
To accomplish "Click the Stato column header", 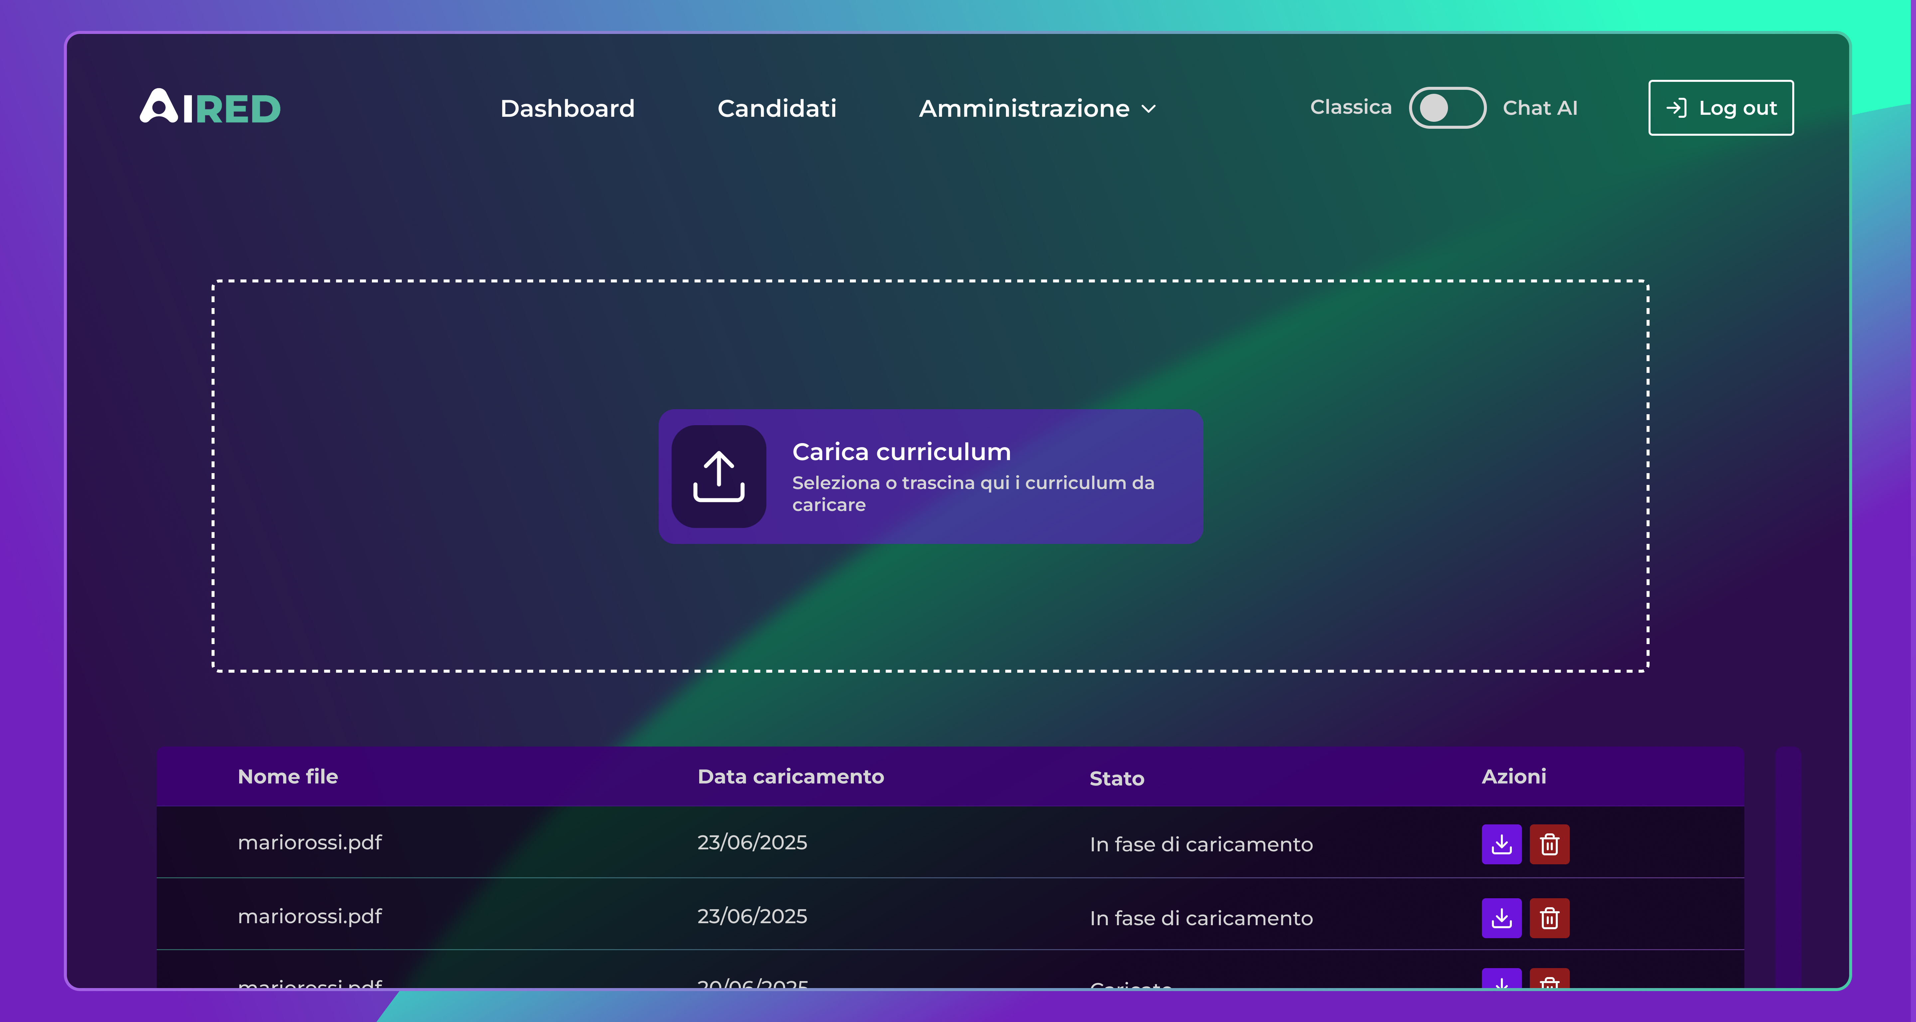I will click(1117, 779).
